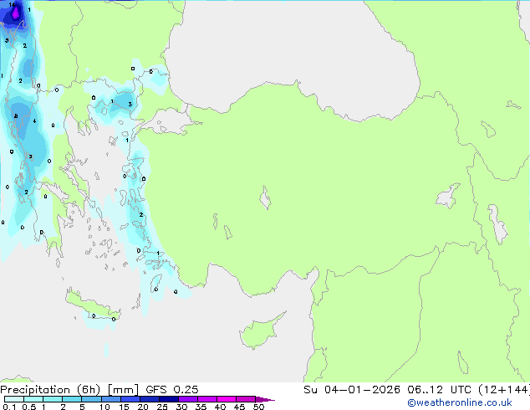Click legend scale label '30'
Image resolution: width=530 pixels, height=410 pixels.
tap(181, 407)
